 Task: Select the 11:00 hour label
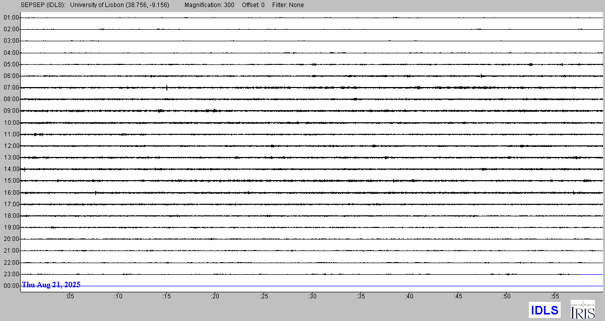click(11, 134)
